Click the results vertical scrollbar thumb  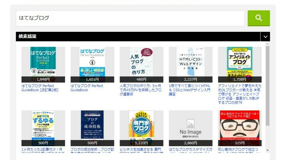click(267, 86)
